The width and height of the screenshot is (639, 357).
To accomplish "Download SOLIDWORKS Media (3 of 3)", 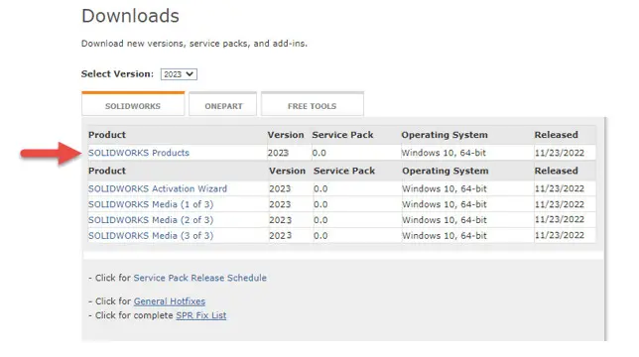I will pos(151,235).
